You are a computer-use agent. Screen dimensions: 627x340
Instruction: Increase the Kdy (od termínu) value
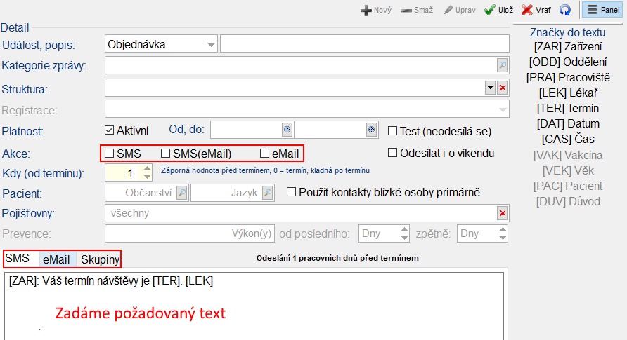click(147, 168)
